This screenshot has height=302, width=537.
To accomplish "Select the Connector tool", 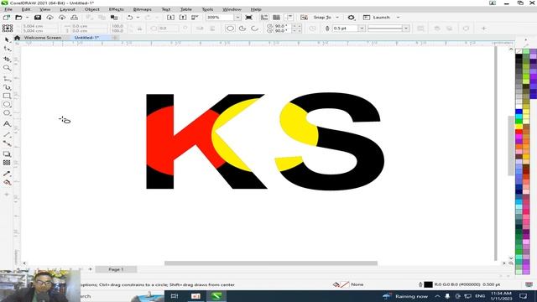I will [7, 143].
